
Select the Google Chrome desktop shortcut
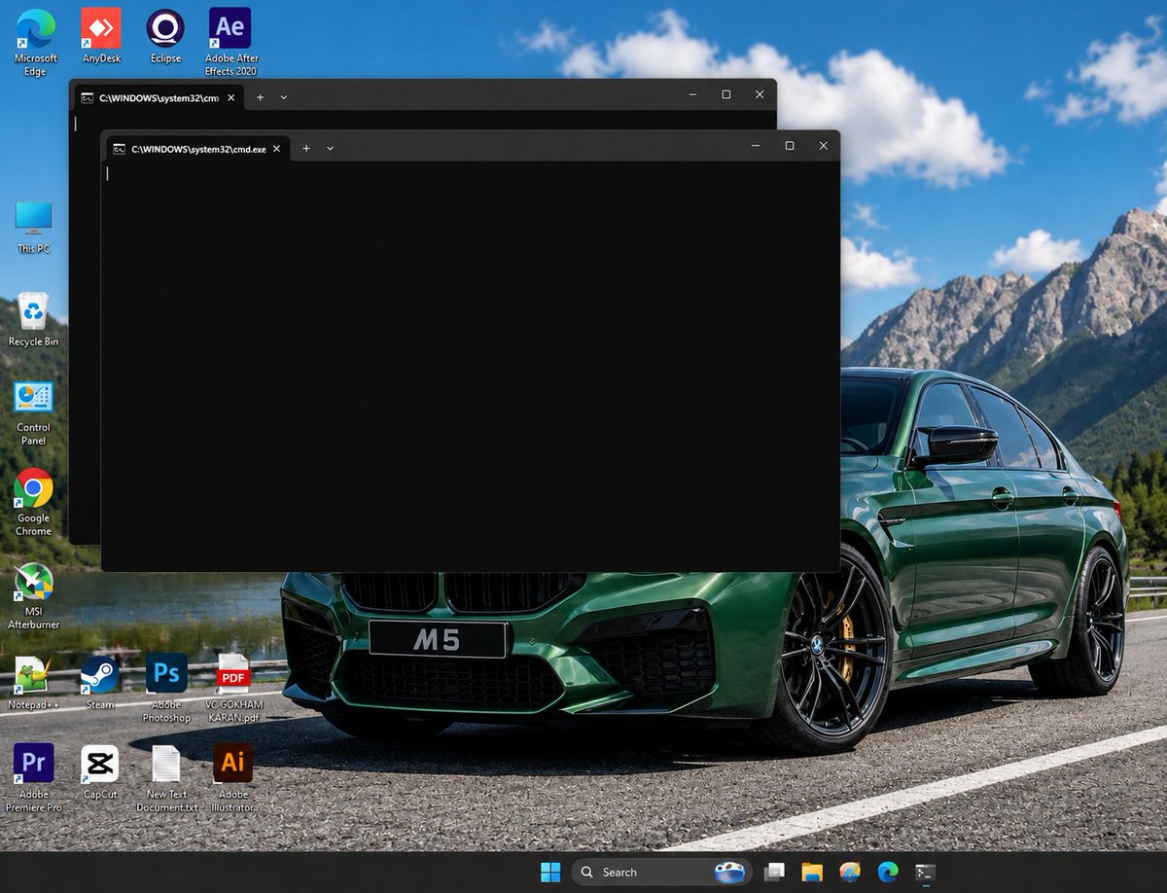pos(33,503)
